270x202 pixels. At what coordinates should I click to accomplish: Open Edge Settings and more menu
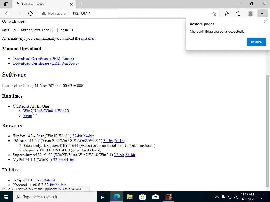262,13
